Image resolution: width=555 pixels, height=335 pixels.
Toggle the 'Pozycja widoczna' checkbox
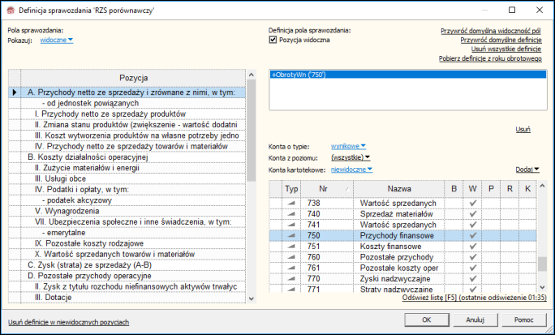coord(273,40)
